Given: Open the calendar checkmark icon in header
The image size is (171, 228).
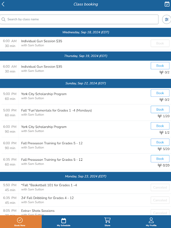Looking at the screenshot, I should coord(167,4).
